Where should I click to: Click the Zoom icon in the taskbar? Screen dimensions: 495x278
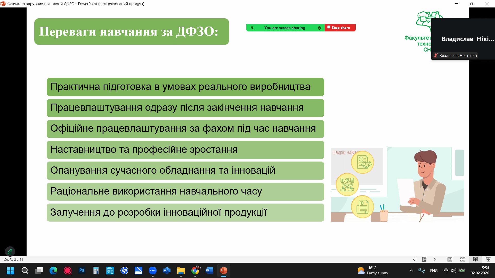153,271
